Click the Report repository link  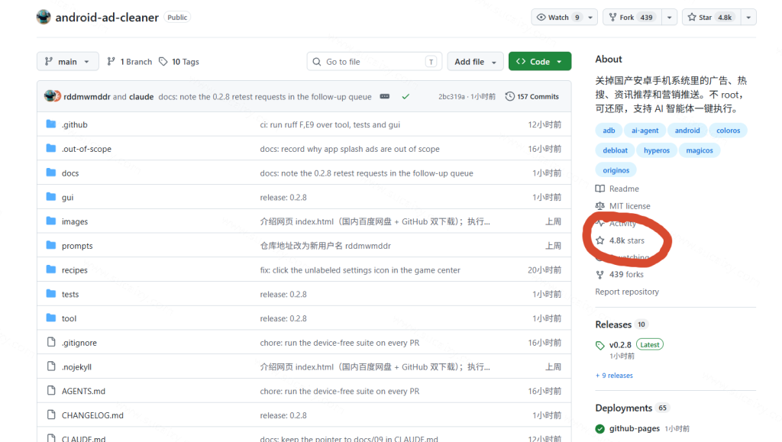tap(627, 292)
